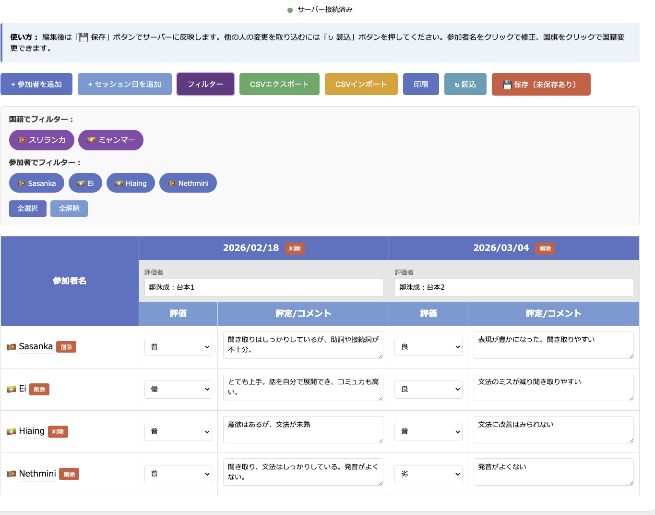Click 削除 badge next to Sasanka
Viewport: 655px width, 515px height.
click(x=66, y=347)
